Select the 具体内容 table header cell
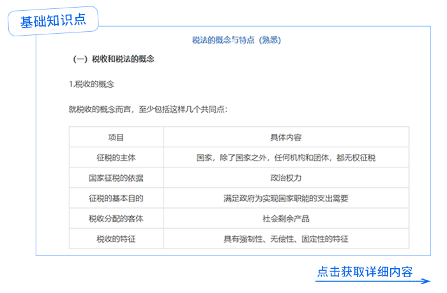The width and height of the screenshot is (447, 293). tap(285, 138)
